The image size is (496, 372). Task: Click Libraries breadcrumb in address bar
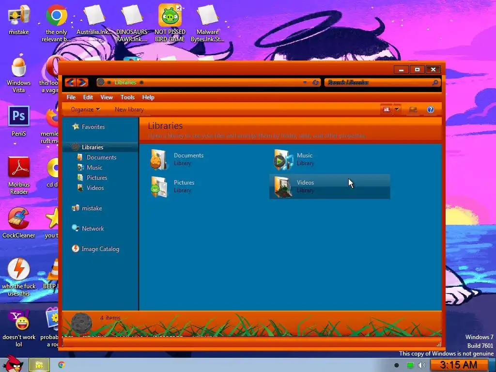[125, 82]
